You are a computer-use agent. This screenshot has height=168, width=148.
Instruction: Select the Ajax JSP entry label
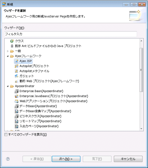click(26, 61)
